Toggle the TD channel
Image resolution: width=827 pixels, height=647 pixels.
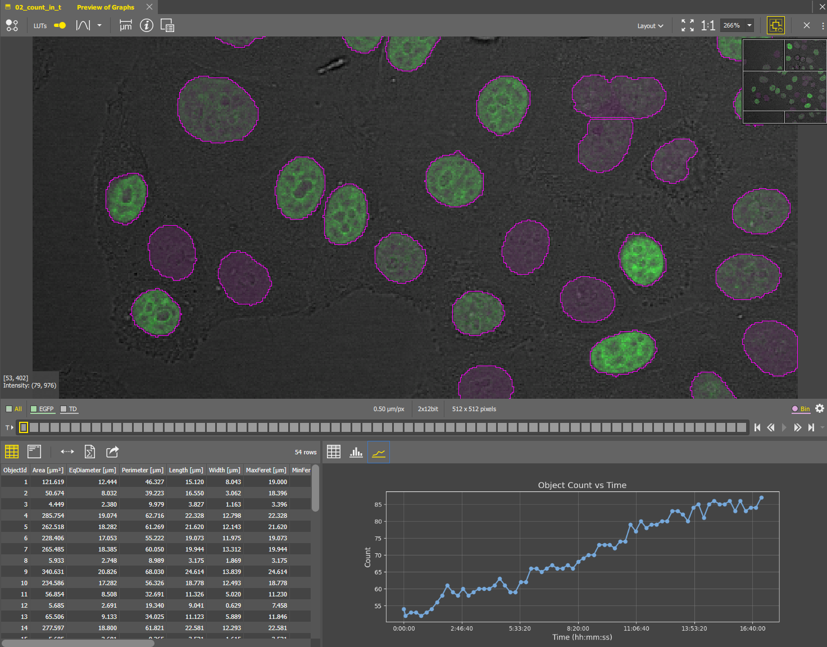tap(69, 409)
